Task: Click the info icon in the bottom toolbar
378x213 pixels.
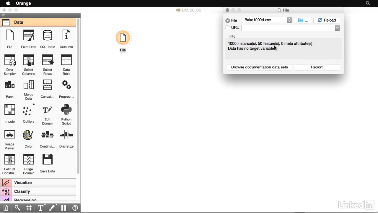Action: [x=6, y=208]
